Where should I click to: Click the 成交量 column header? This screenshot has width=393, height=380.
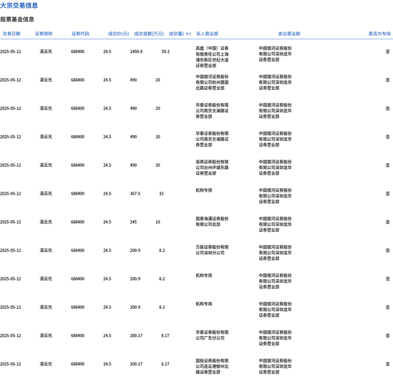[x=180, y=34]
